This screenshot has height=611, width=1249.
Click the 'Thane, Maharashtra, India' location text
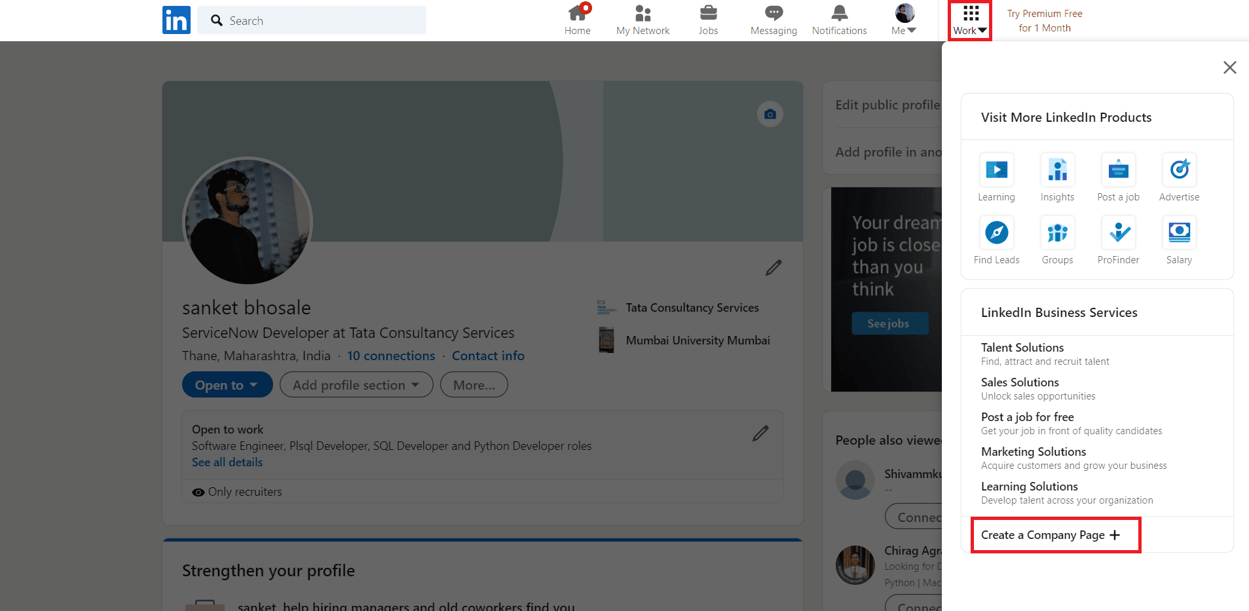tap(256, 356)
